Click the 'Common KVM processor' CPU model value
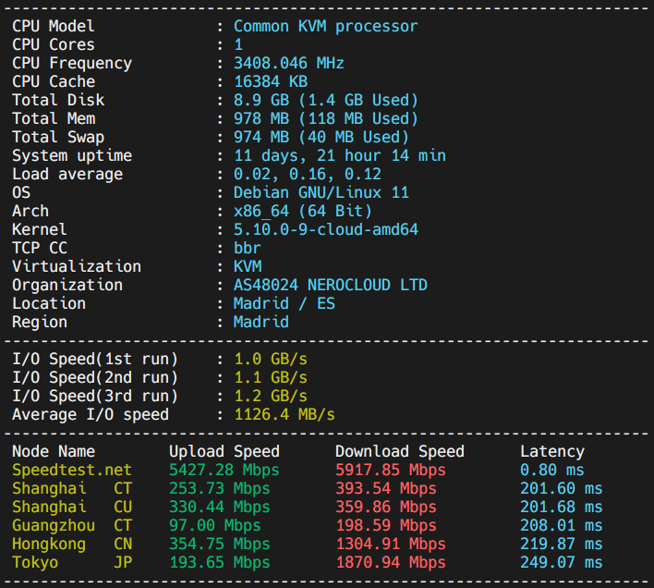The width and height of the screenshot is (654, 588). pos(325,26)
